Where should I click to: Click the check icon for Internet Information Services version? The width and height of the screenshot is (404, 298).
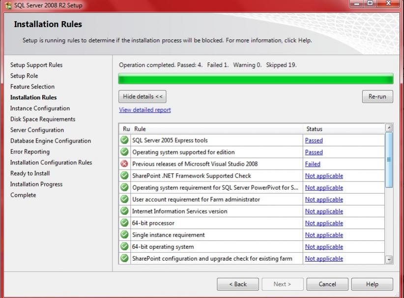pos(124,211)
